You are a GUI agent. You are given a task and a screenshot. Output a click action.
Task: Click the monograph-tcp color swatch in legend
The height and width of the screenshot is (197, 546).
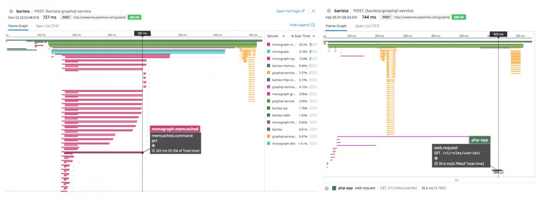pyautogui.click(x=268, y=59)
